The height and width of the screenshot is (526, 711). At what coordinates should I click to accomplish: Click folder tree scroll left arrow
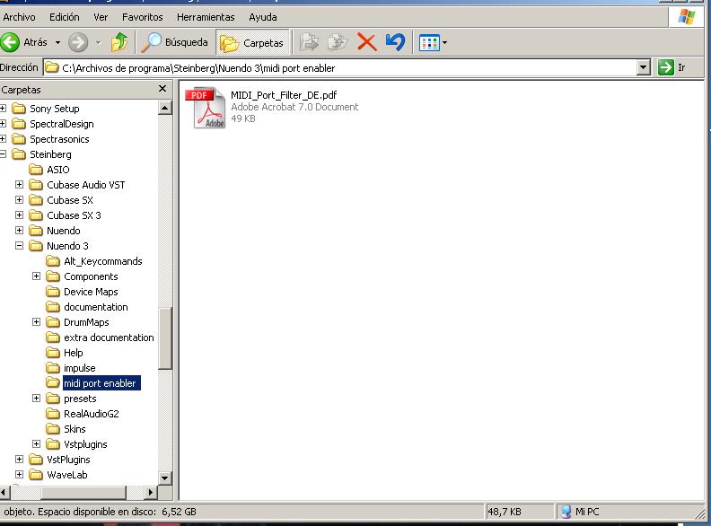coord(4,492)
